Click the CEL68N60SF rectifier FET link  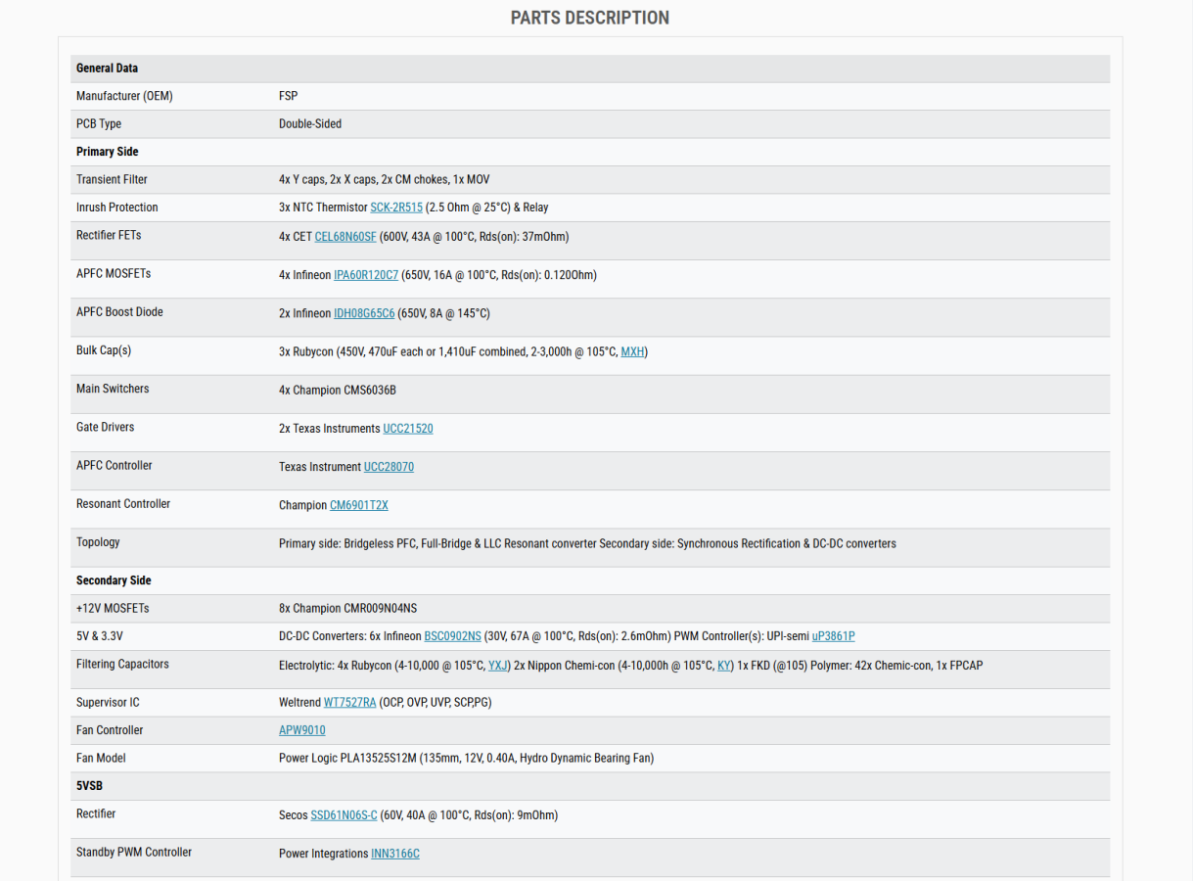pos(345,237)
